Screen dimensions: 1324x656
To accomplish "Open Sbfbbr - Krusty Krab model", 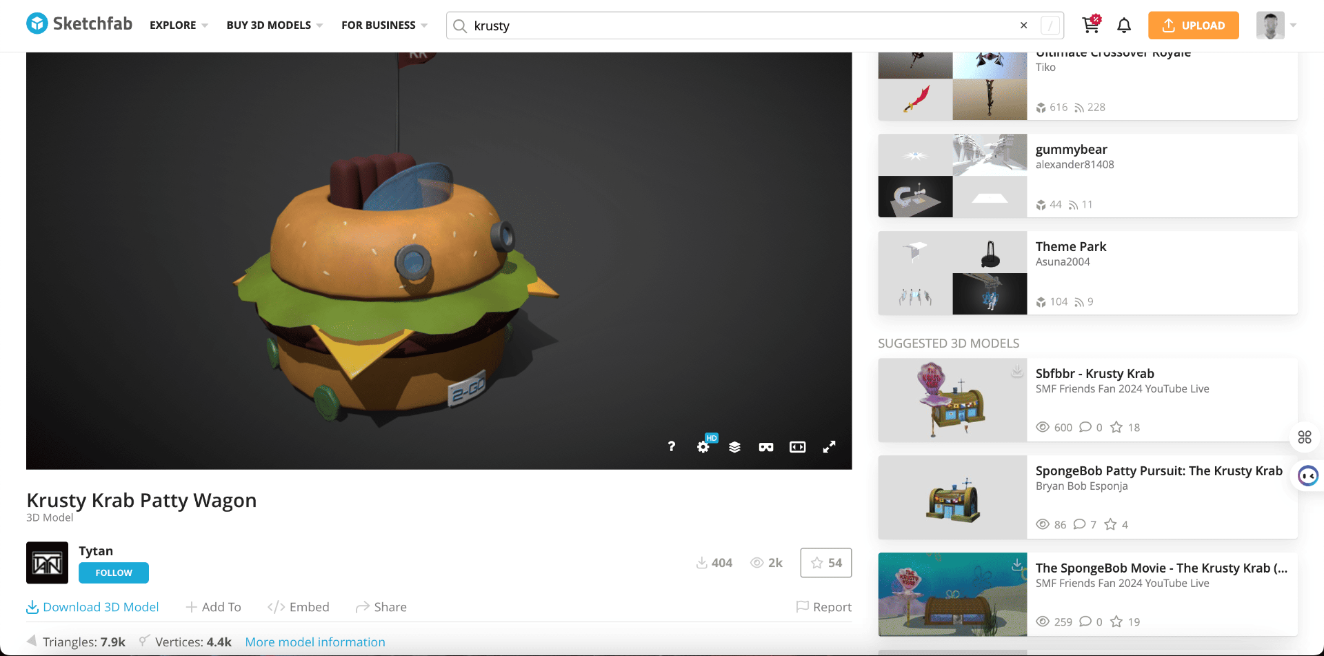I will coord(1094,373).
